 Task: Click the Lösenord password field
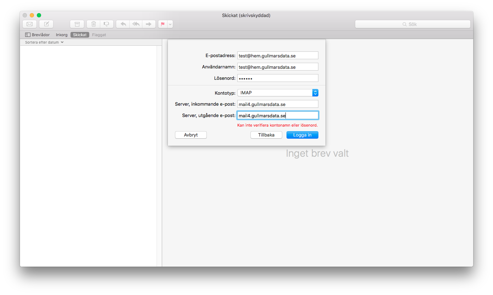click(278, 78)
